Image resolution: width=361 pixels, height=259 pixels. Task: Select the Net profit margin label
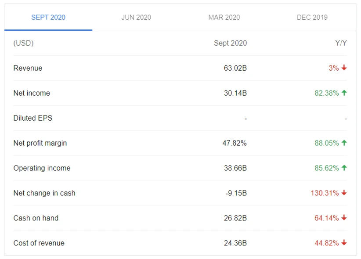[40, 143]
